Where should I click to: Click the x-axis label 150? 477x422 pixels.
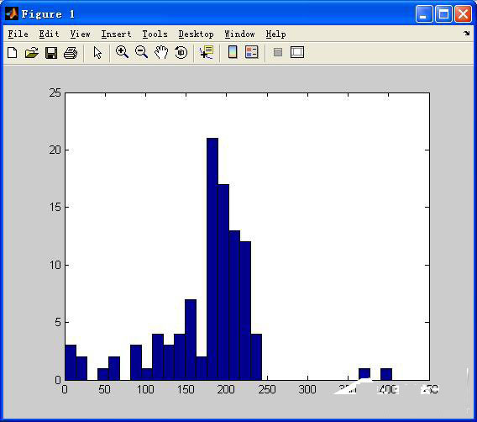(x=186, y=389)
